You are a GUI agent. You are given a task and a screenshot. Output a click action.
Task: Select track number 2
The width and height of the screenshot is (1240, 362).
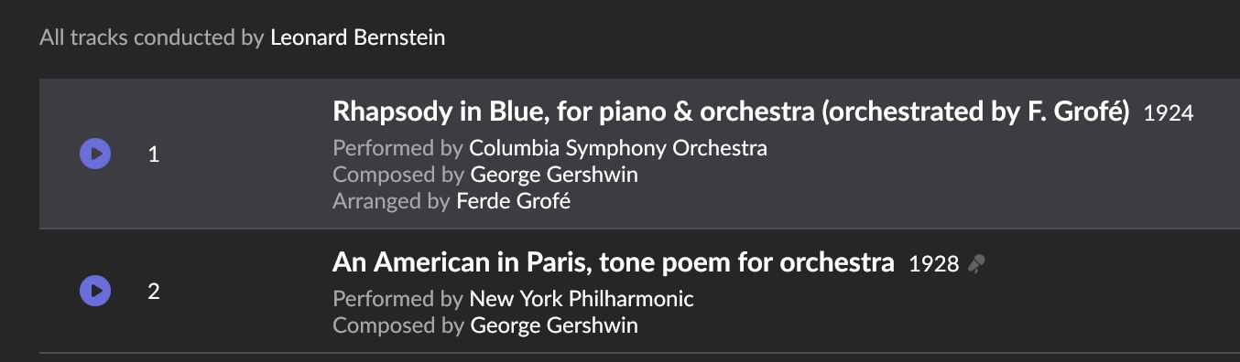click(154, 292)
